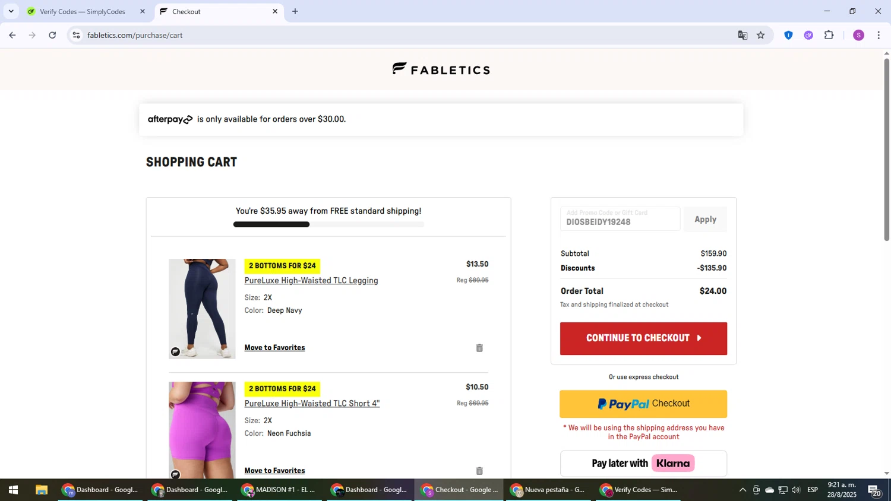The height and width of the screenshot is (501, 891).
Task: Click the legging's 2 BOTTOMS FOR $24 badge
Action: (x=282, y=266)
